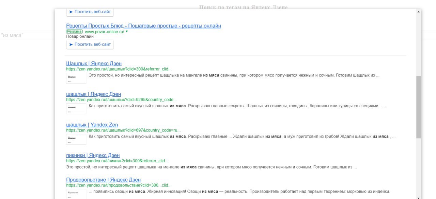Click the www.povar-online.ru URL
This screenshot has width=436, height=199.
pos(104,32)
